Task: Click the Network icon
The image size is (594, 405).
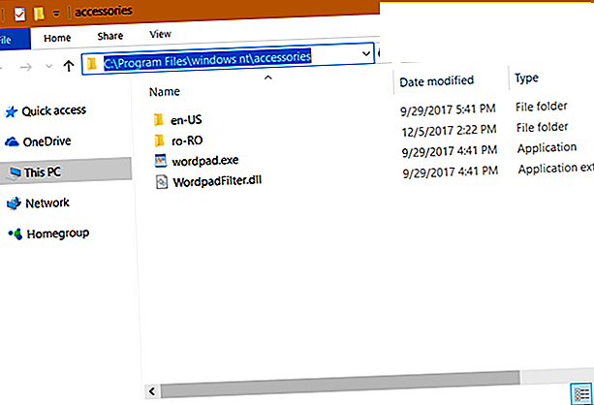Action: [14, 203]
